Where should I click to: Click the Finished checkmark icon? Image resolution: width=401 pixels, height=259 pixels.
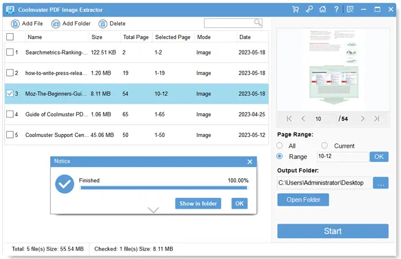point(64,184)
